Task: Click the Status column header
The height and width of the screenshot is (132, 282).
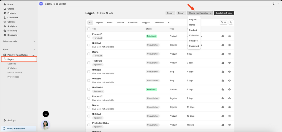Action: pos(149,29)
